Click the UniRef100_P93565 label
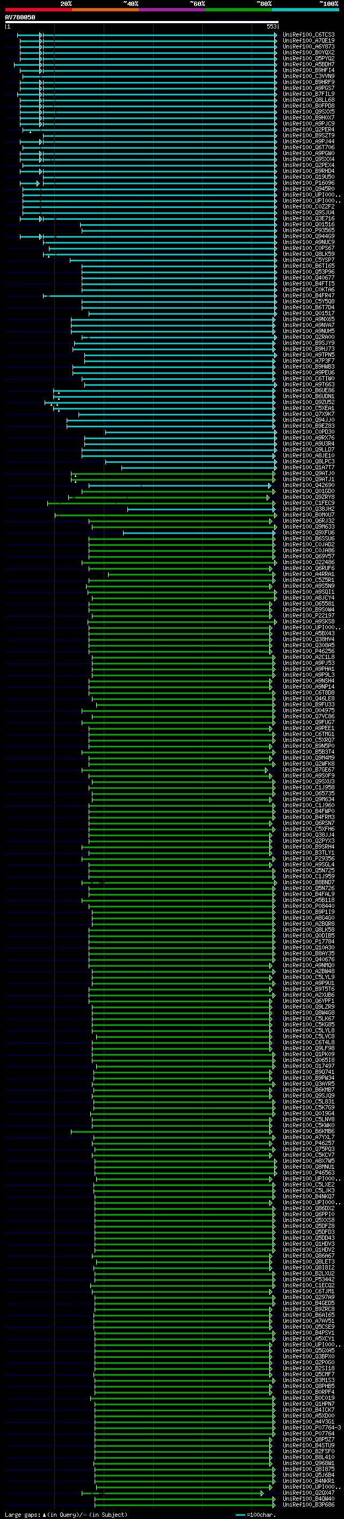 309,230
